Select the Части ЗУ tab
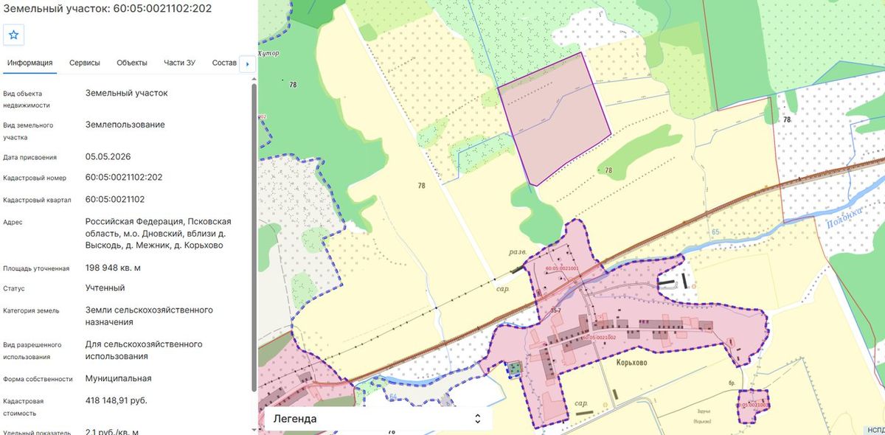Screen dimensions: 885x435 tap(179, 63)
